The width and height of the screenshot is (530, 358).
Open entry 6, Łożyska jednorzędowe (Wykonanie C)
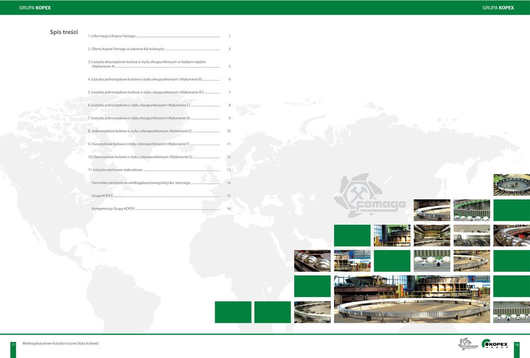(x=159, y=105)
